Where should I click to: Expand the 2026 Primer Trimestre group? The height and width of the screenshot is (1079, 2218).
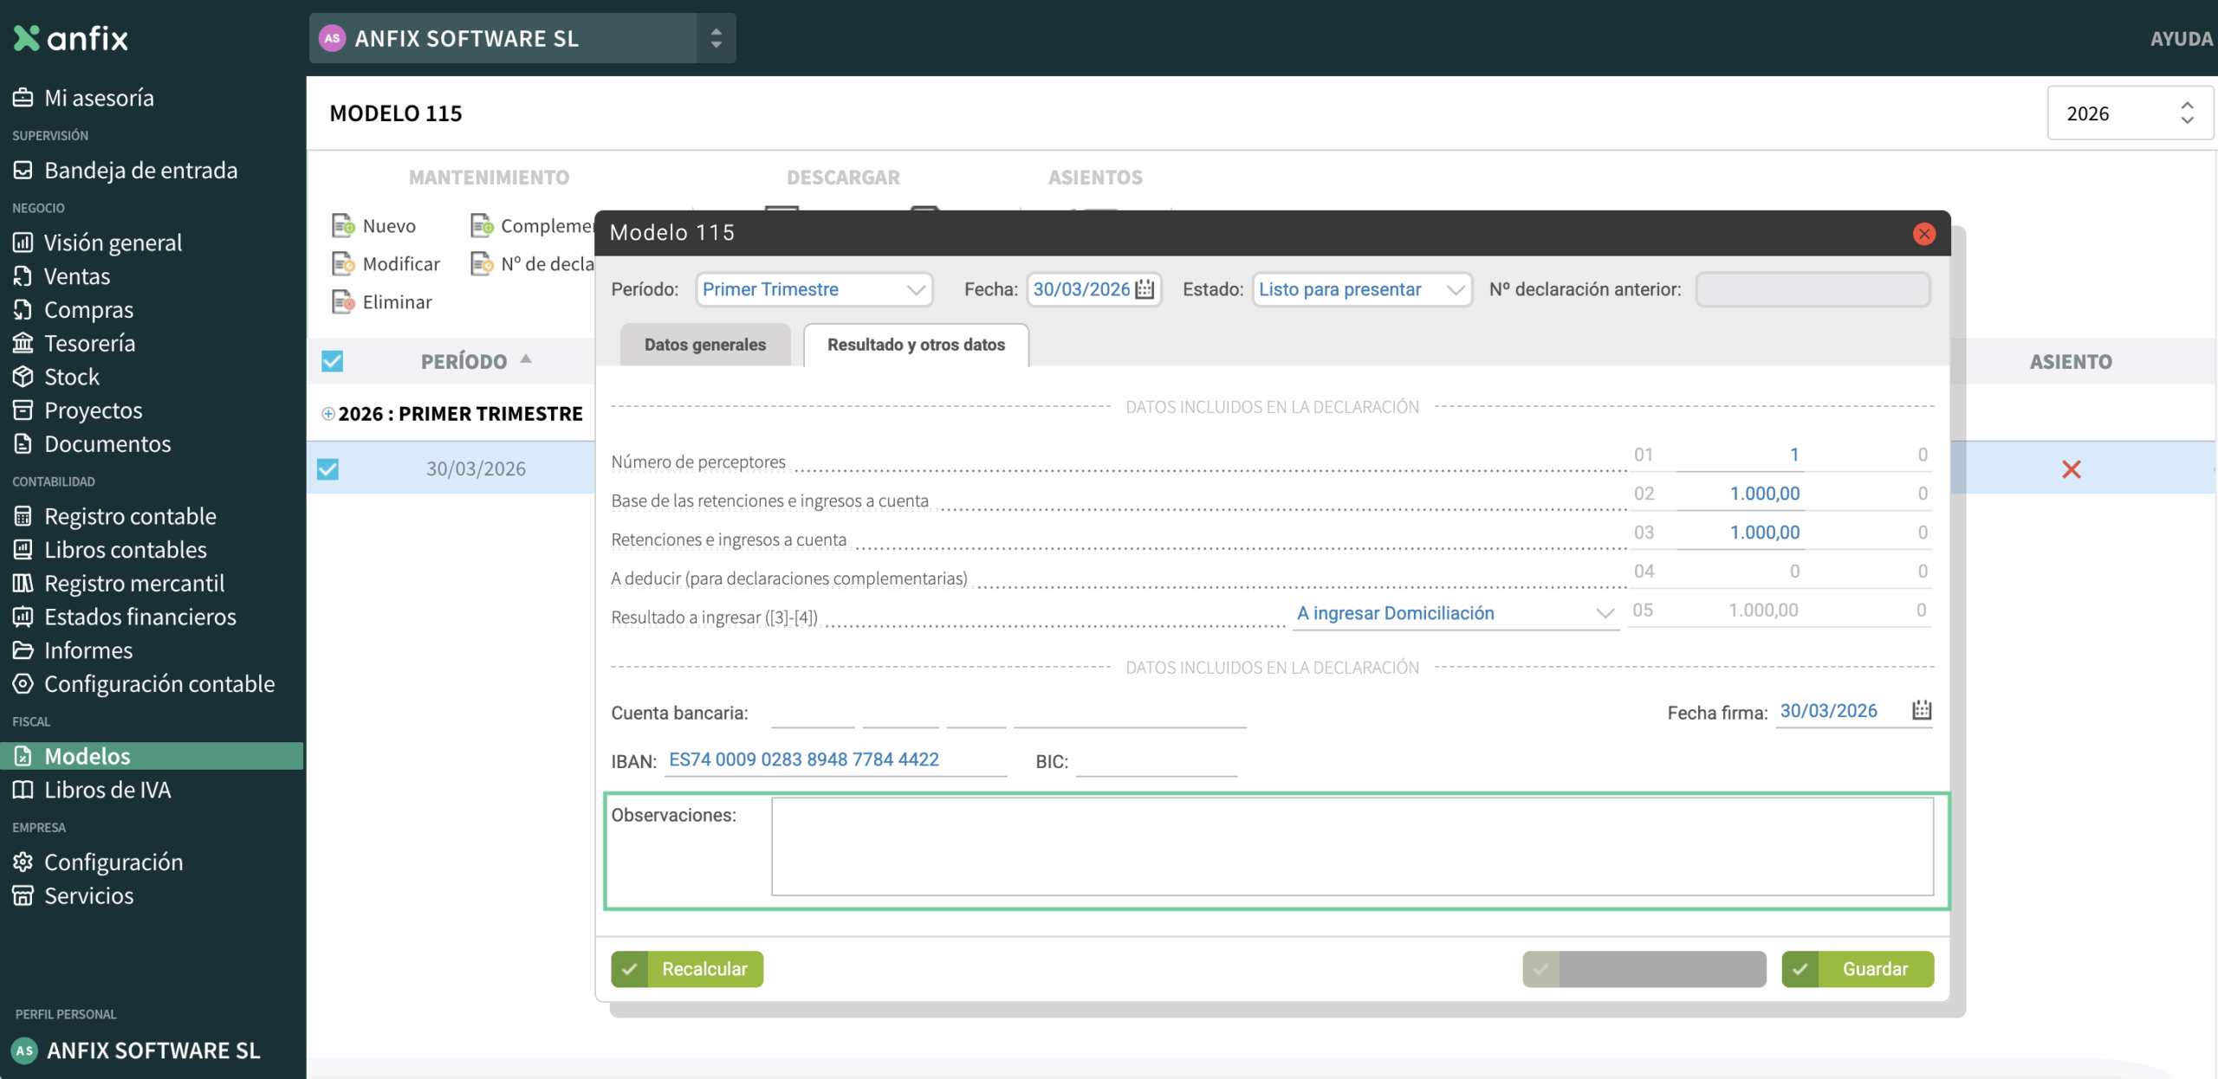[328, 414]
